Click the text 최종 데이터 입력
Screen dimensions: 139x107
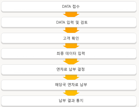point(71,53)
